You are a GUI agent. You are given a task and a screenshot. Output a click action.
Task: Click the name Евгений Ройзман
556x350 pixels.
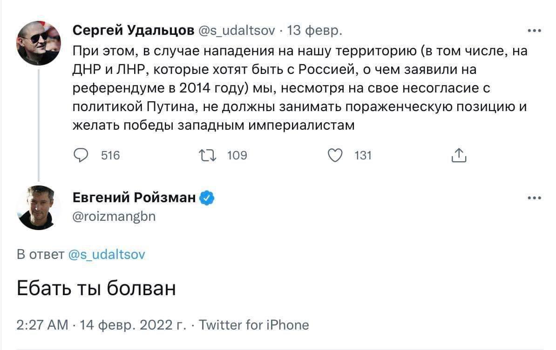point(135,198)
